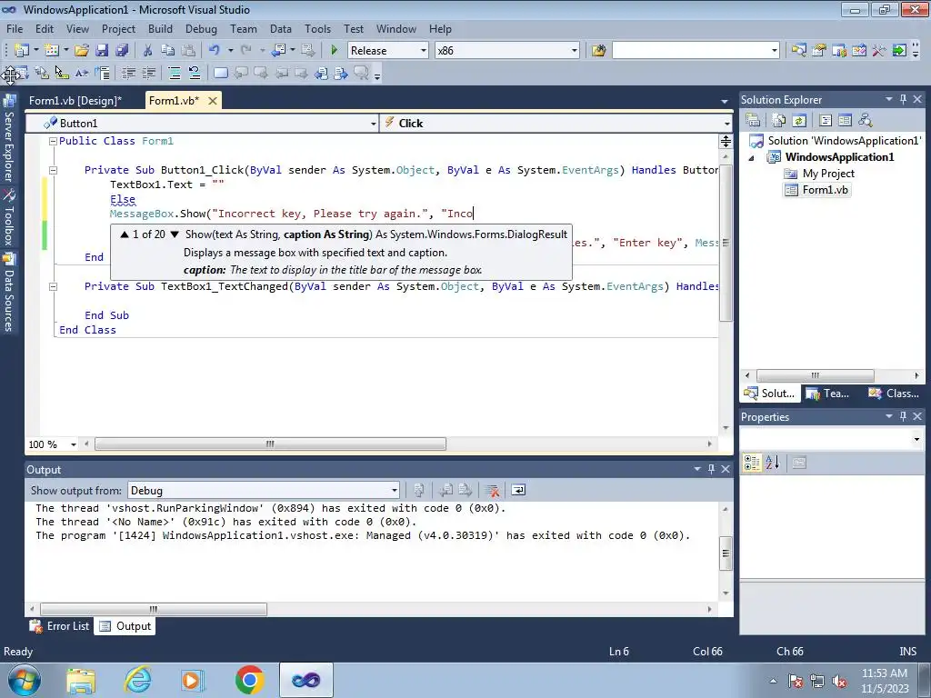931x698 pixels.
Task: Increase line indent toolbar icon
Action: click(149, 73)
